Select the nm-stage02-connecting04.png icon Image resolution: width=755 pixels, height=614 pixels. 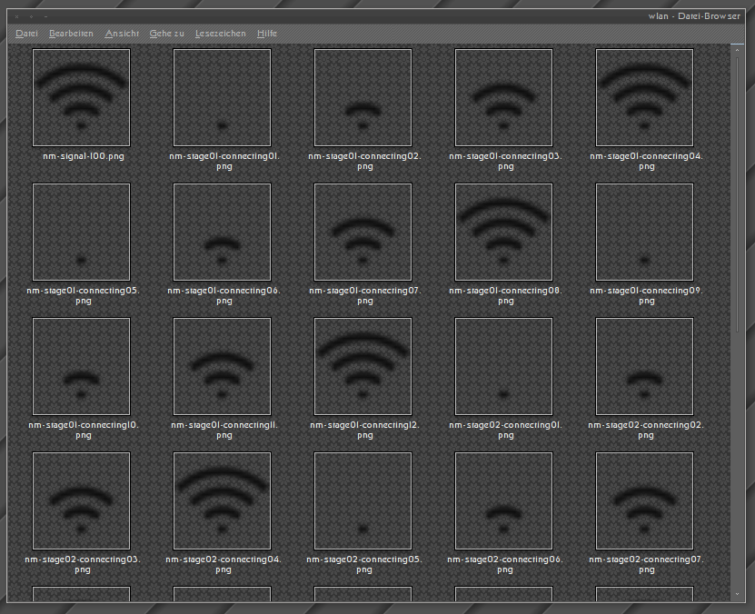(x=222, y=500)
